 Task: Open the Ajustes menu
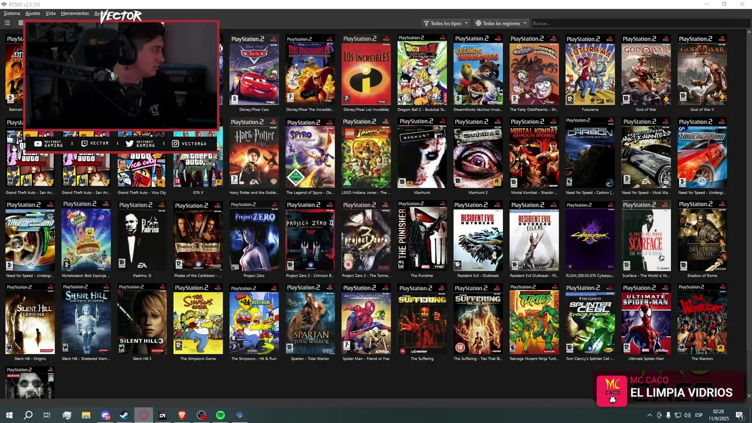[33, 13]
